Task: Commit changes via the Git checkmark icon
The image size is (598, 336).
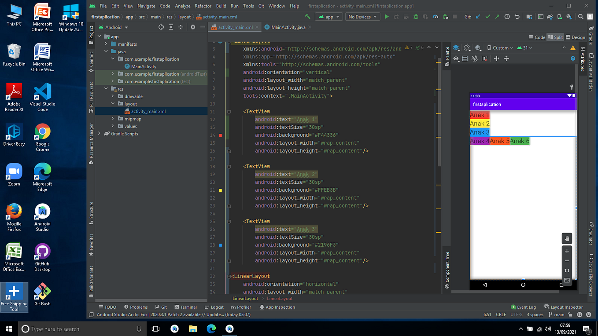Action: pos(488,16)
